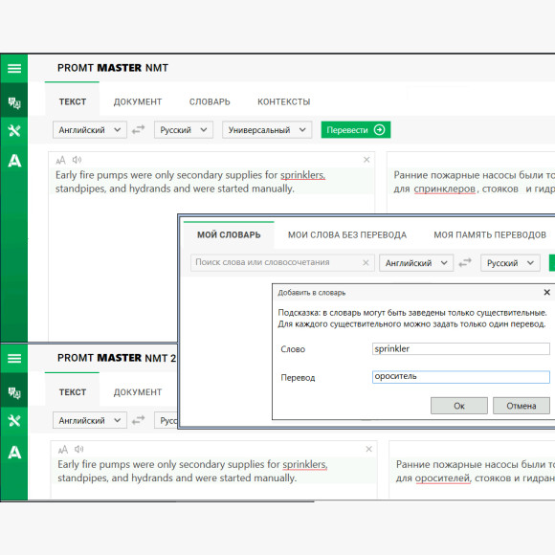Viewport: 555px width, 555px height.
Task: Play source text audio in bottom window
Action: pos(78,449)
